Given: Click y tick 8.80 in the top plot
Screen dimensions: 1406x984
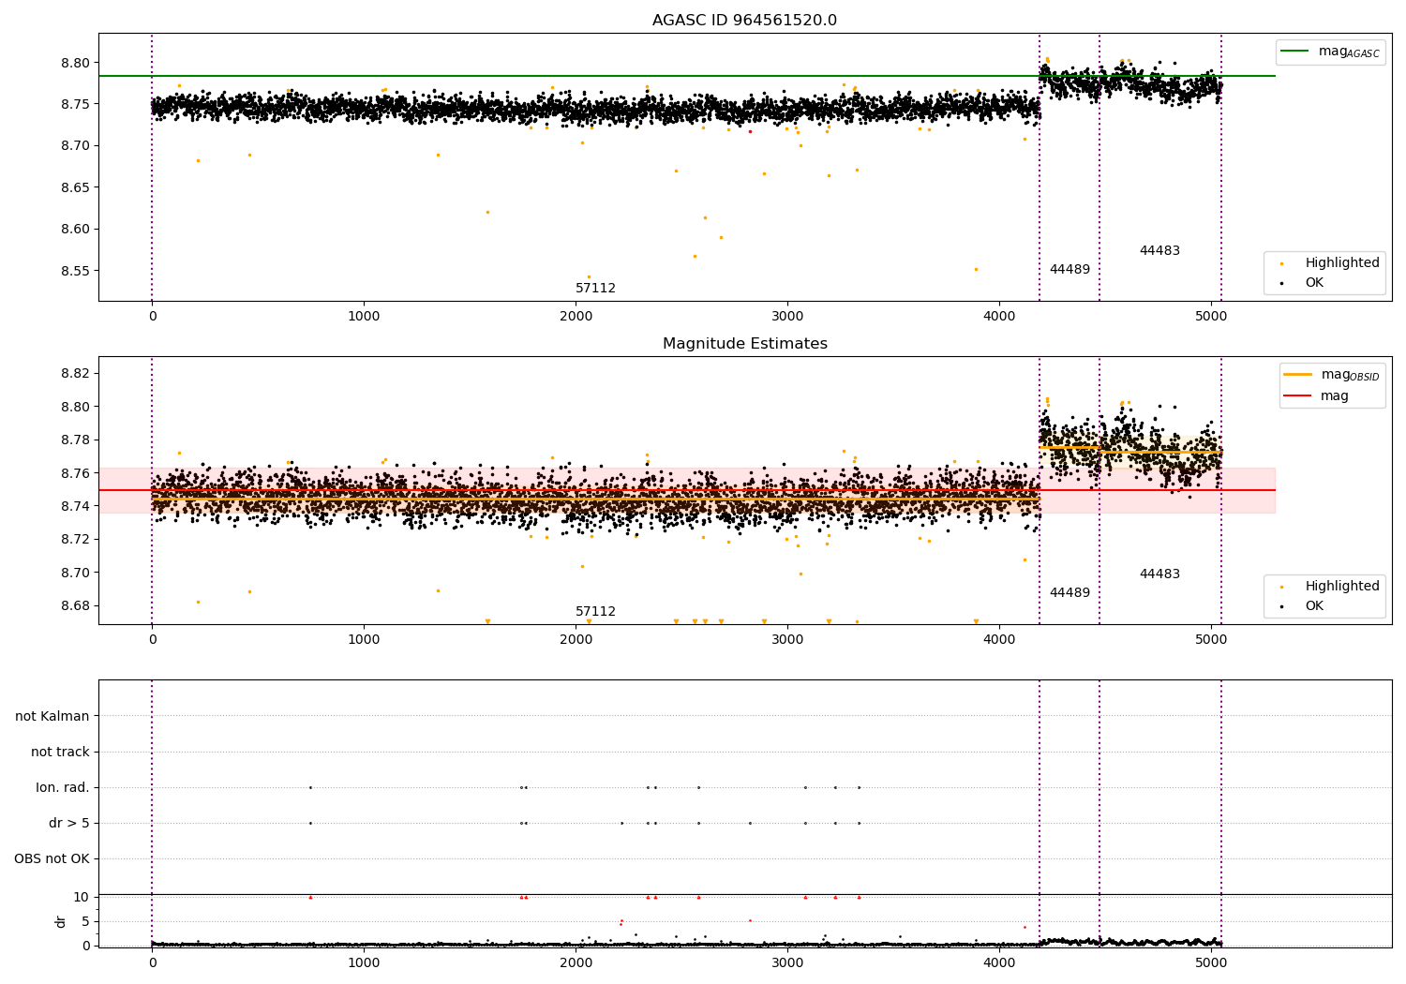Looking at the screenshot, I should point(75,63).
